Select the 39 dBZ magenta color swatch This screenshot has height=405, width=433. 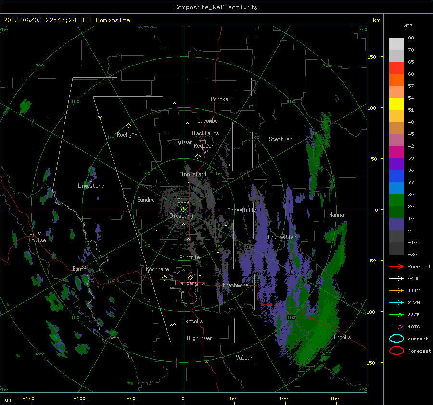tap(396, 152)
